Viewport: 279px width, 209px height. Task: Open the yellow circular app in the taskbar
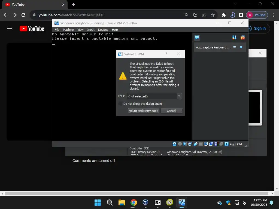169,202
